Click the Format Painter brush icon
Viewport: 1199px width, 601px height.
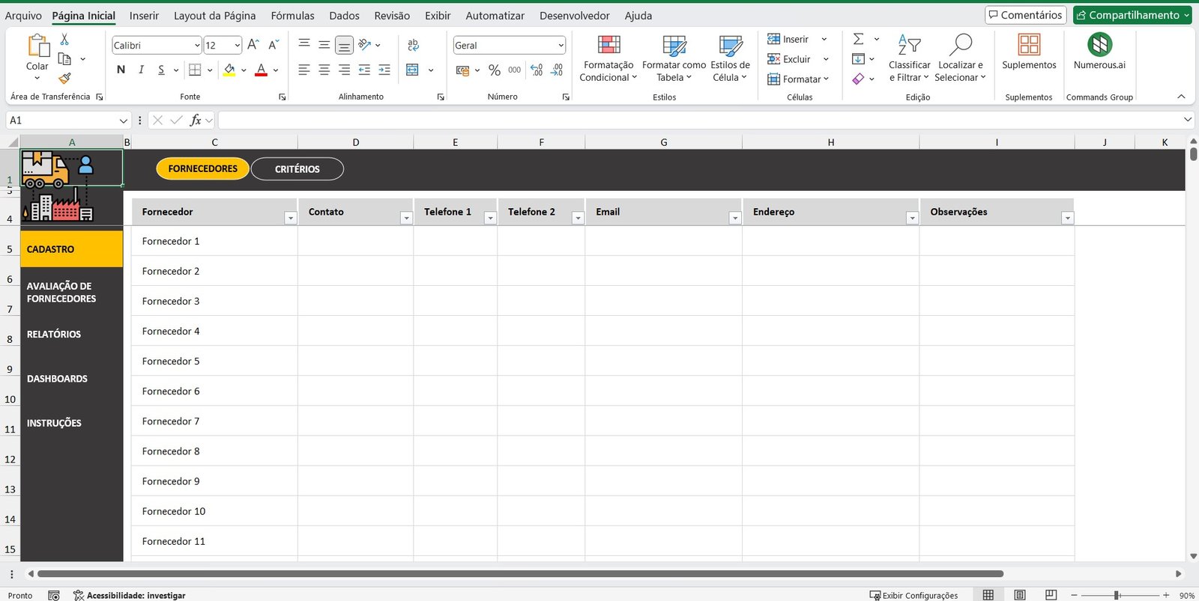[x=64, y=78]
